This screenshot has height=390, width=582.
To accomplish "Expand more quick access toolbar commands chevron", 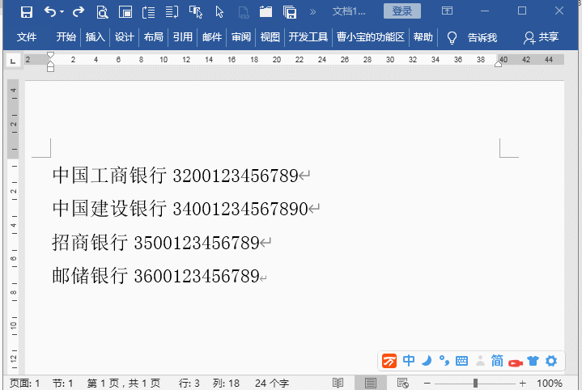I will [x=313, y=12].
